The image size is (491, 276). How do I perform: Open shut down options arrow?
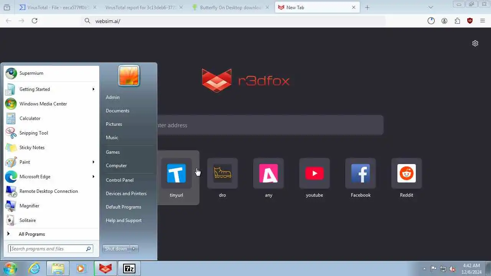click(134, 249)
